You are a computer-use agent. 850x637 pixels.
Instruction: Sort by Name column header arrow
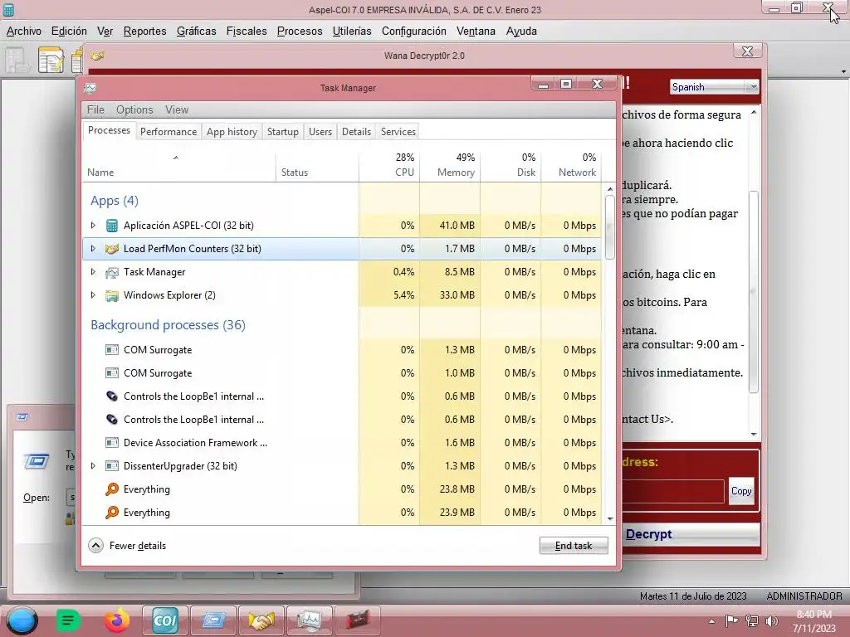(176, 158)
